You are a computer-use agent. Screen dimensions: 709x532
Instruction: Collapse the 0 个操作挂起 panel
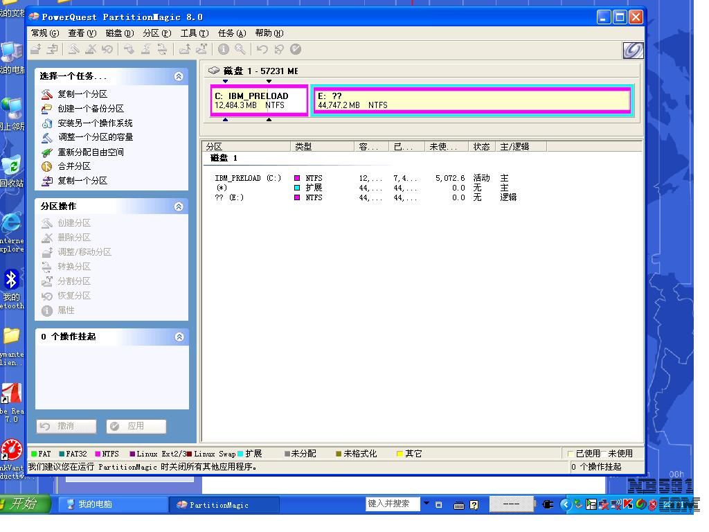tap(179, 337)
